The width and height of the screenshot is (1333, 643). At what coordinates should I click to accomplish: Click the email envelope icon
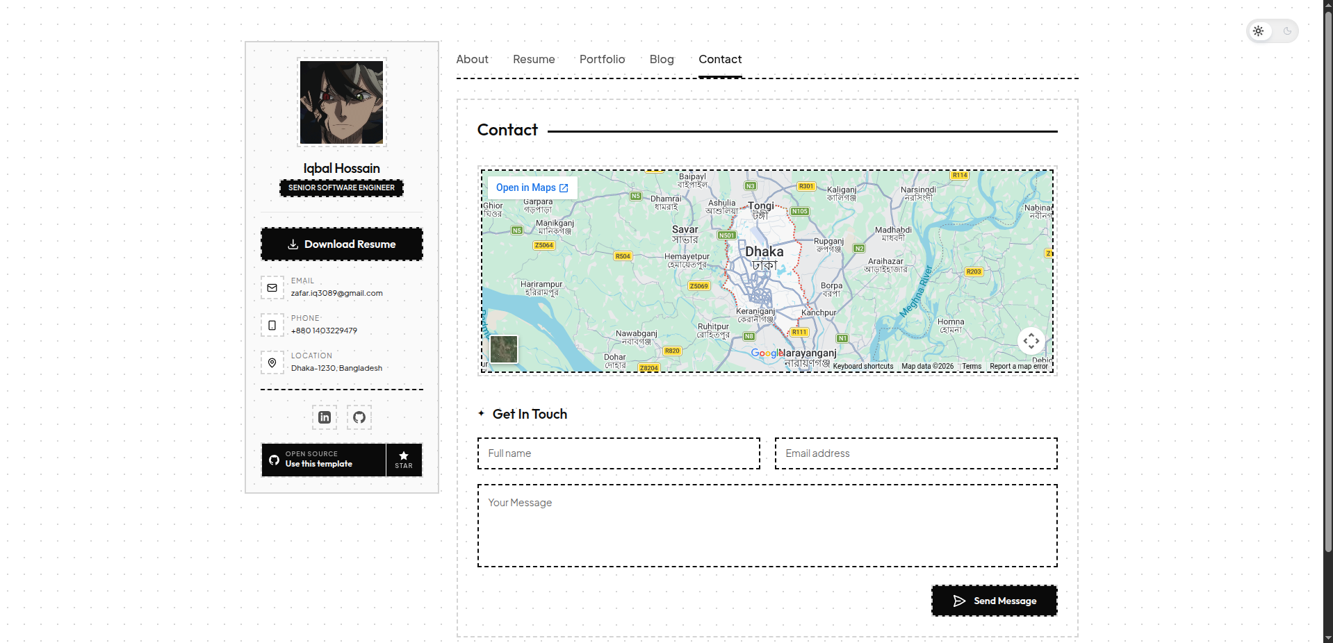pyautogui.click(x=272, y=287)
